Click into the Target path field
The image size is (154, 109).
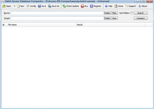(x=57, y=18)
